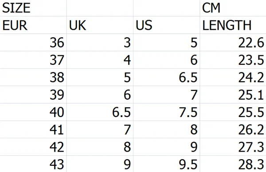This screenshot has width=266, height=172.
Task: Select the EUR 39 cell
Action: 33,95
